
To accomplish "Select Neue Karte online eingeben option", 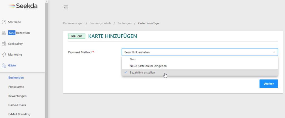I will point(148,66).
